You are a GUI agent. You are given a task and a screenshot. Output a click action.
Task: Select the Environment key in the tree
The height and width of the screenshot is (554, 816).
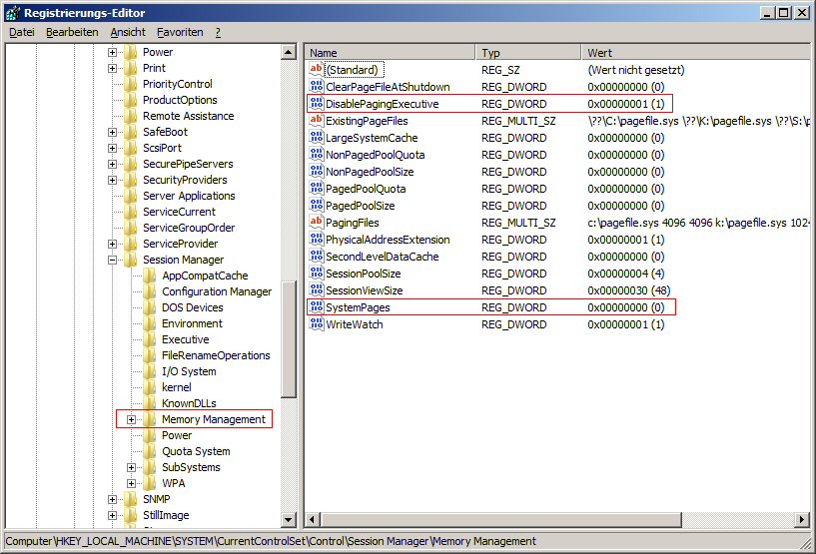point(192,323)
